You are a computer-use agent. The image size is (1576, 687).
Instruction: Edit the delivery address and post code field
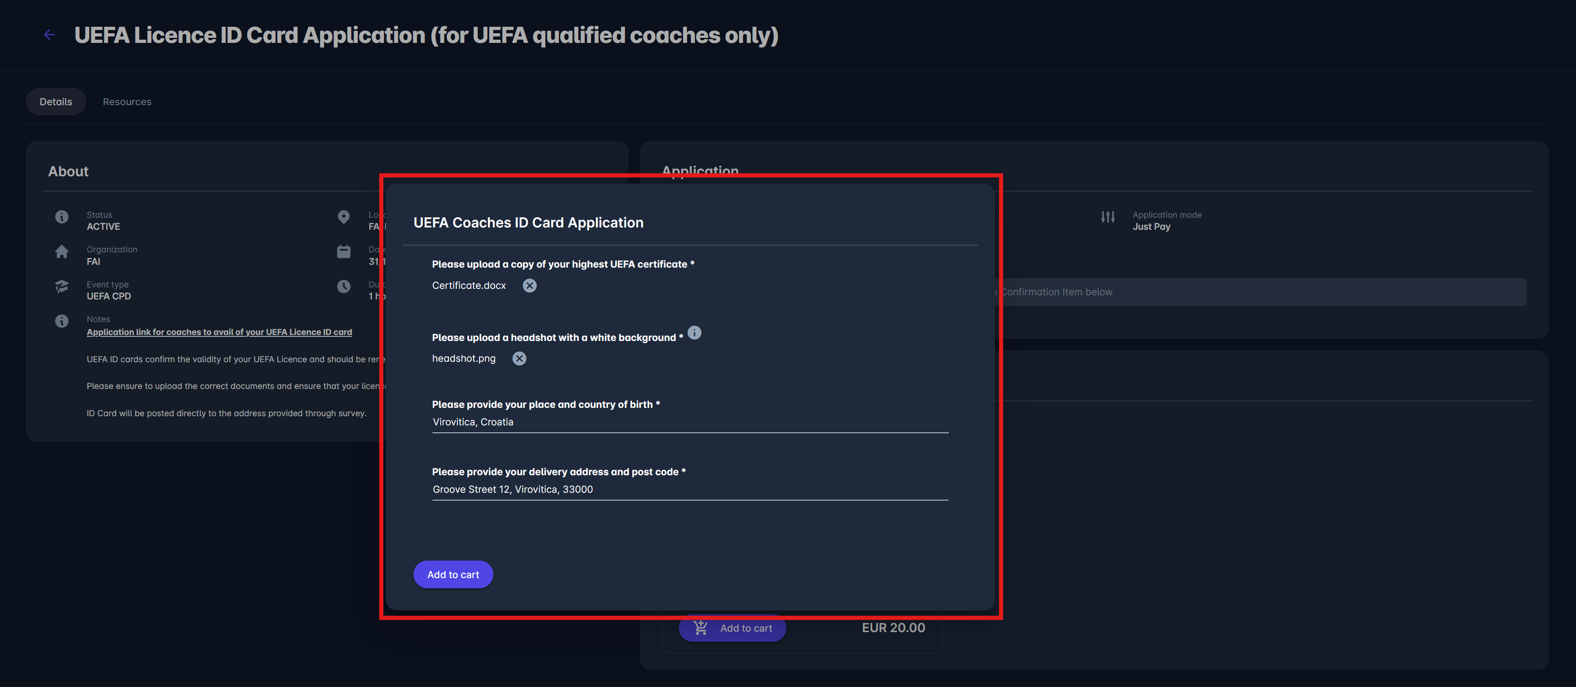(689, 490)
